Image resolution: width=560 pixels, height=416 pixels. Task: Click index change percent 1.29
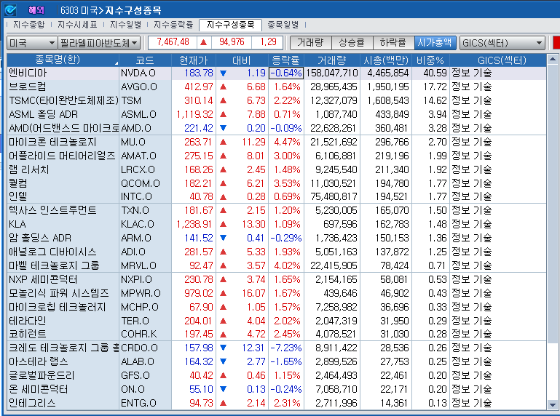click(x=268, y=42)
